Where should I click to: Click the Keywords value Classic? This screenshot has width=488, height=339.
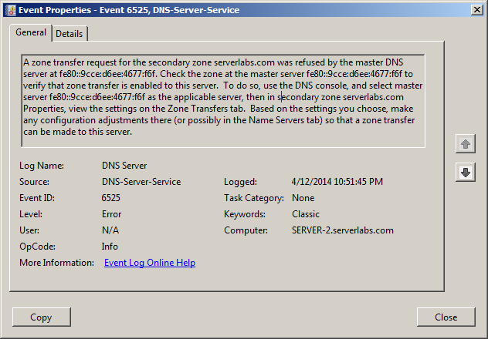306,214
